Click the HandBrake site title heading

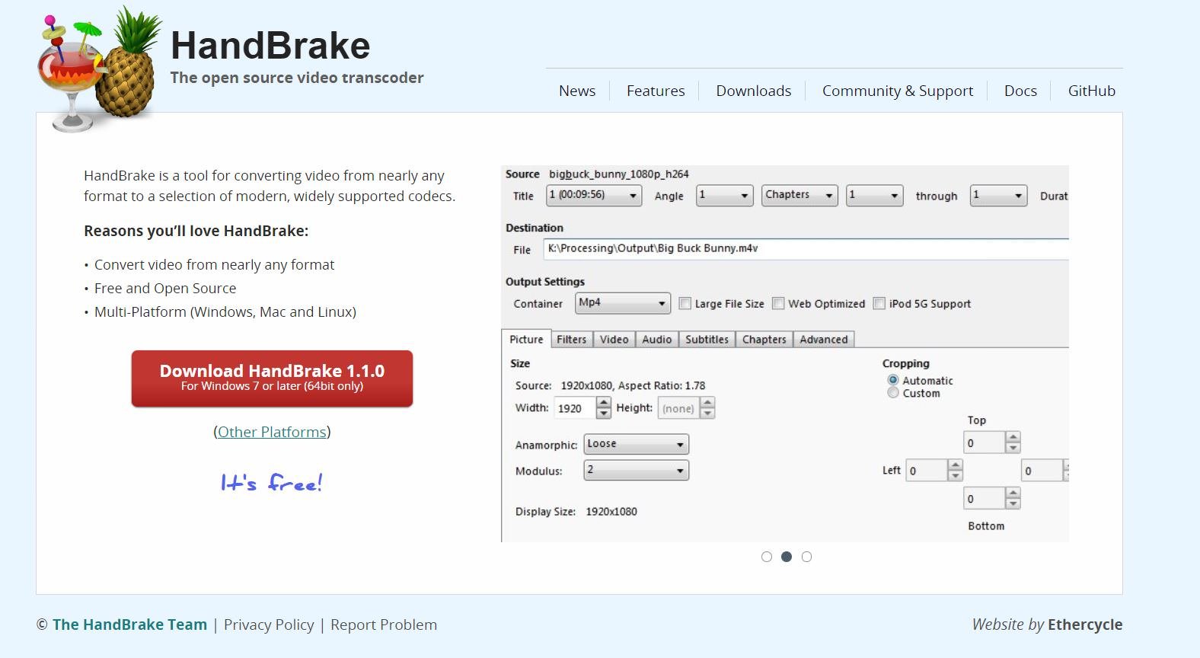click(270, 46)
